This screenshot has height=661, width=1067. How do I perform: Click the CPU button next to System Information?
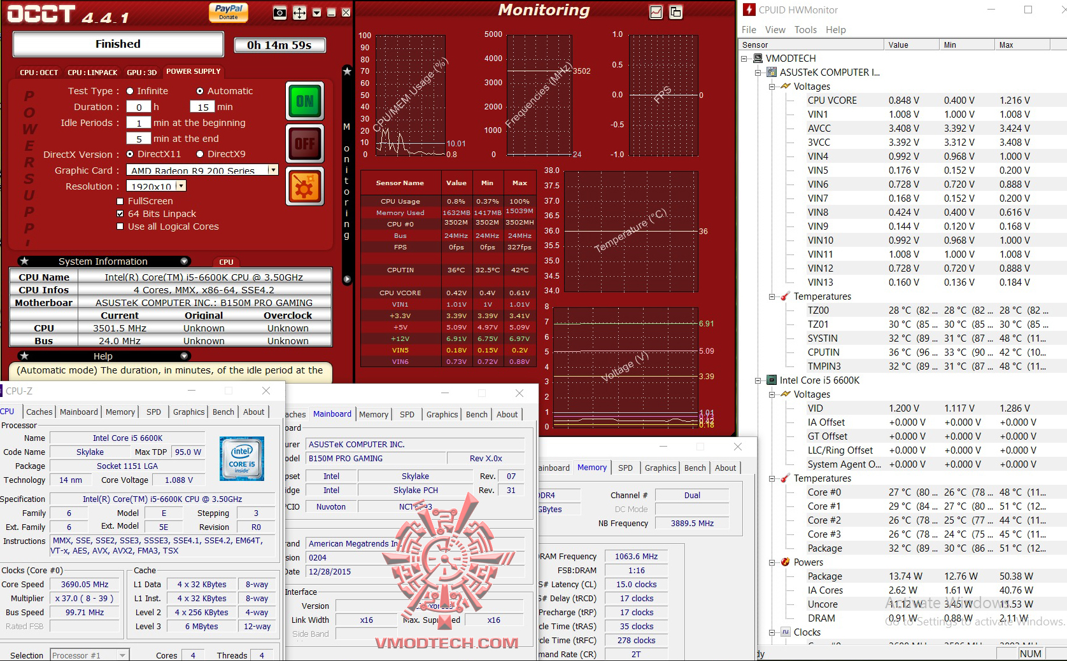[x=227, y=261]
